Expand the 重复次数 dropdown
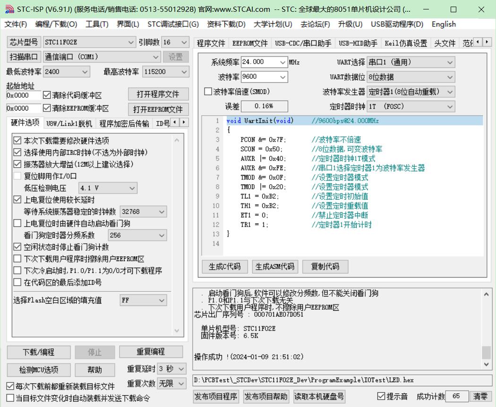This screenshot has width=496, height=407. (x=172, y=383)
